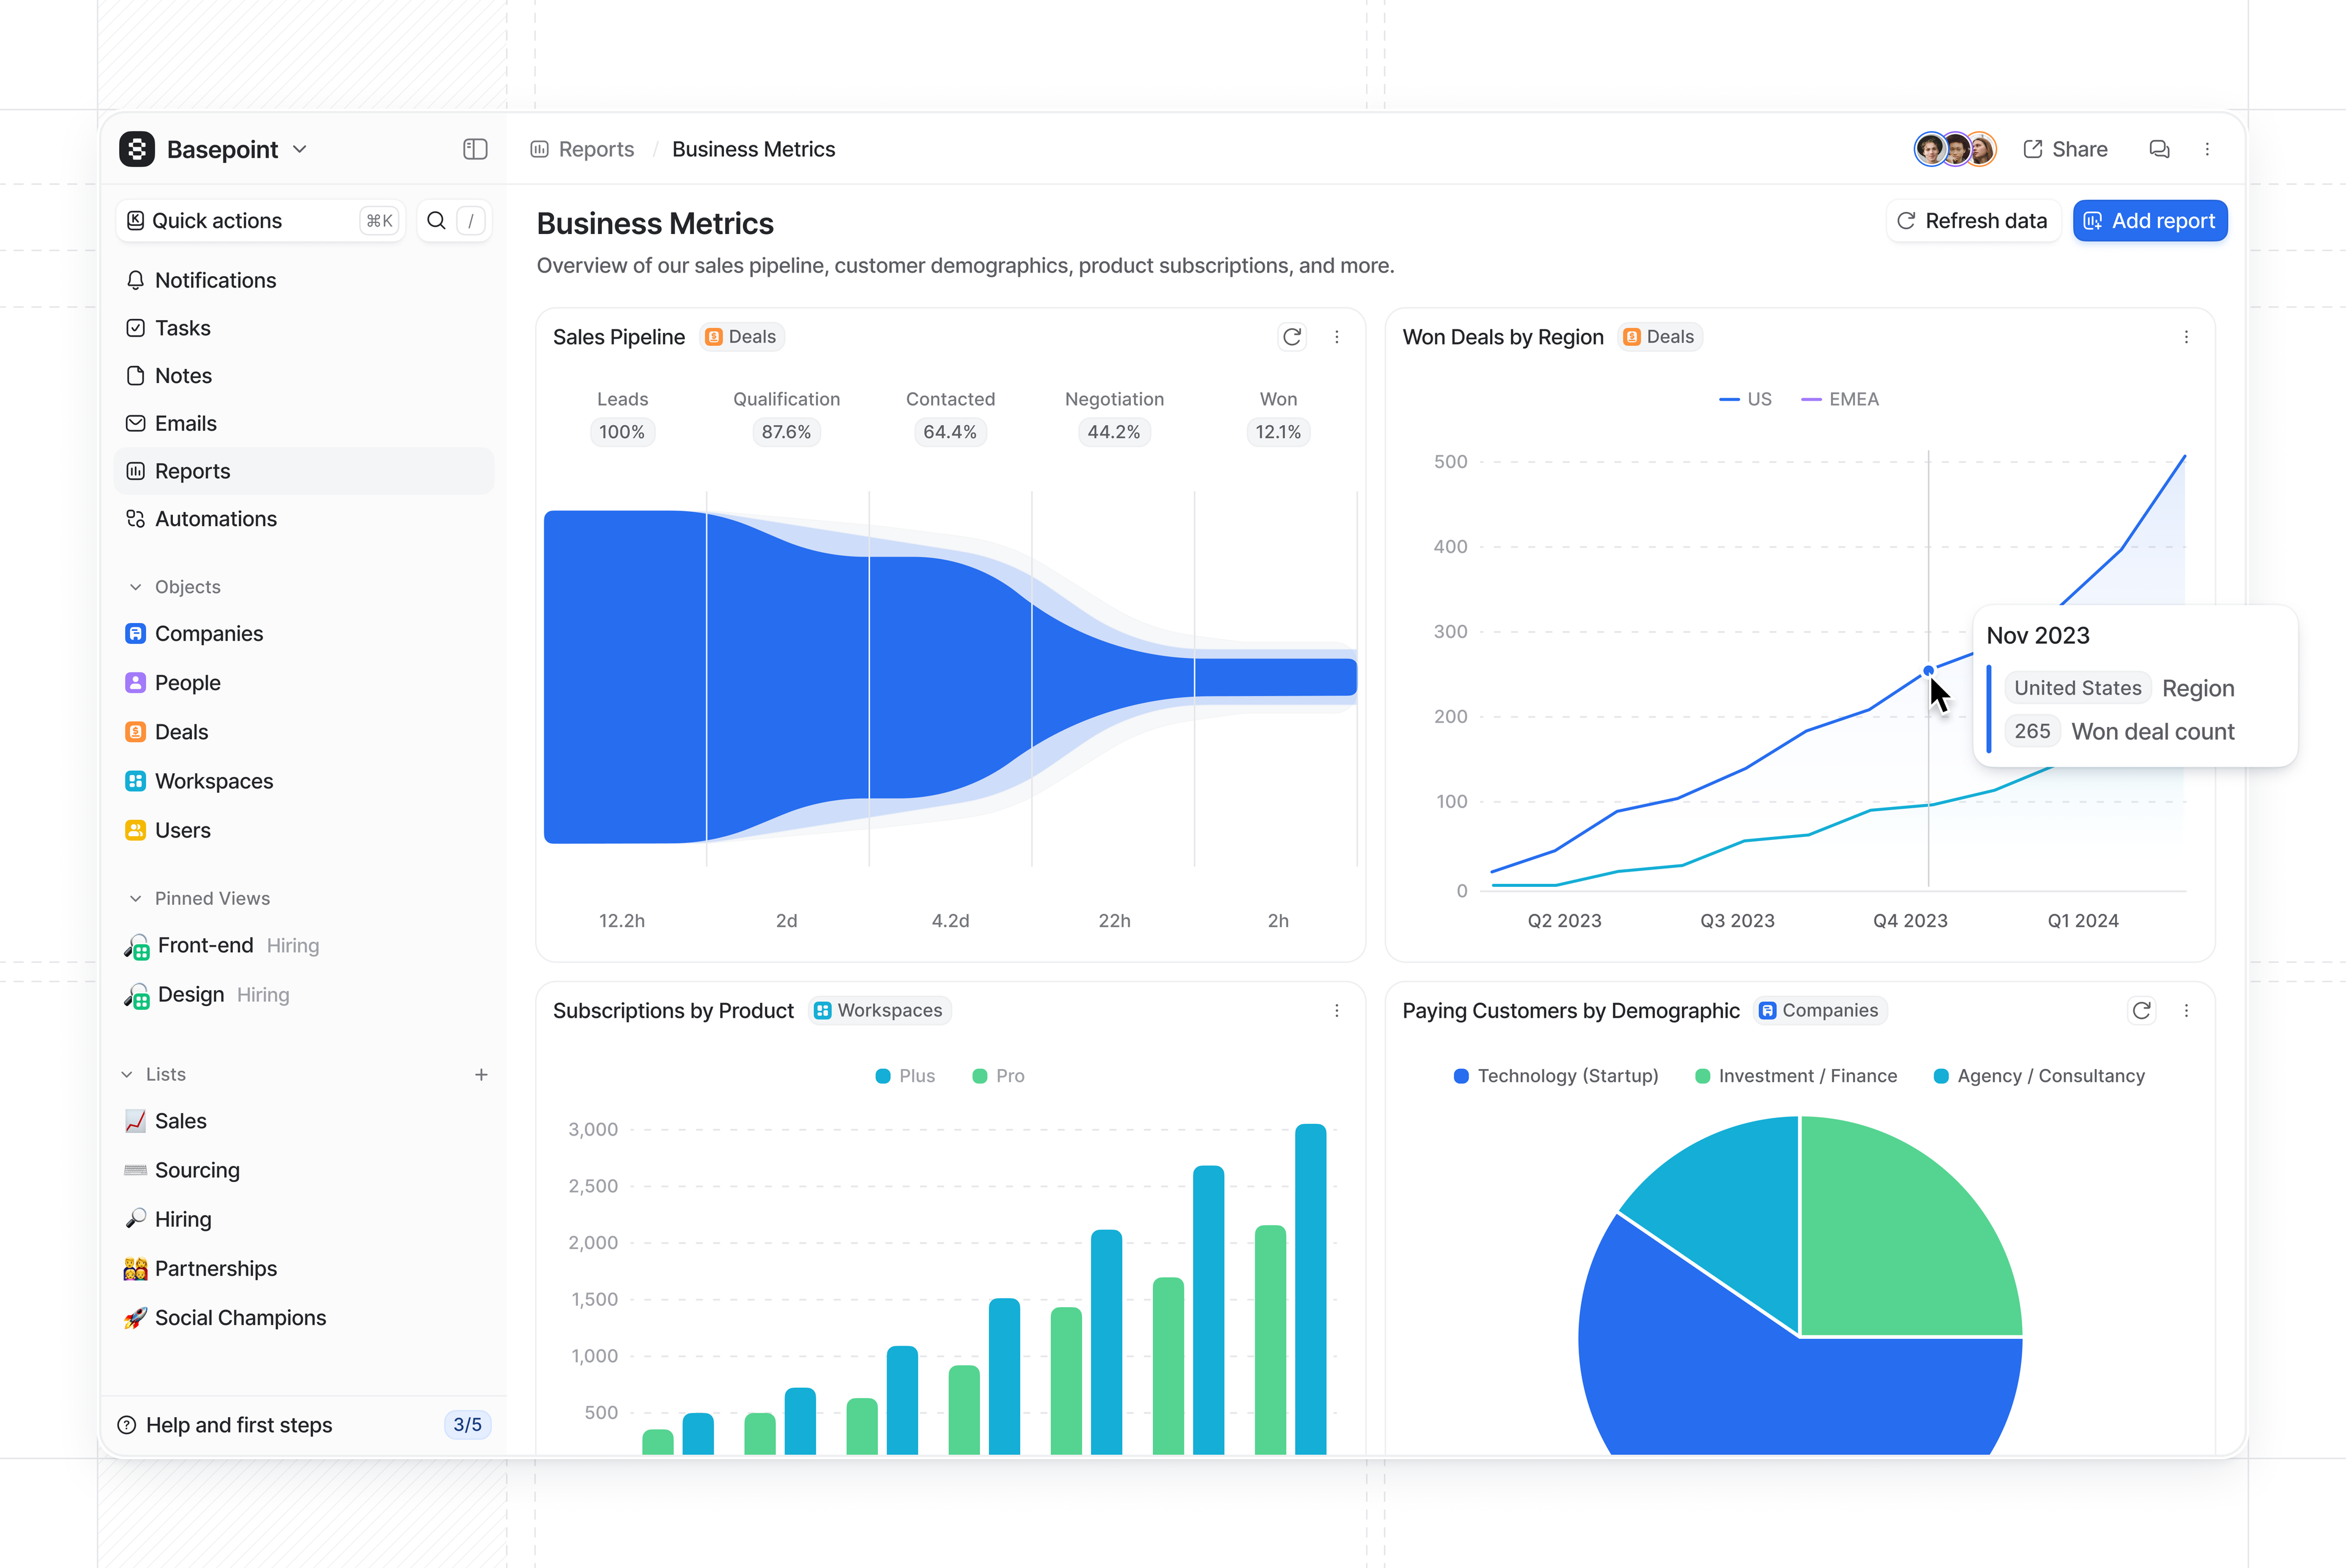Click the Add report button

click(x=2150, y=221)
